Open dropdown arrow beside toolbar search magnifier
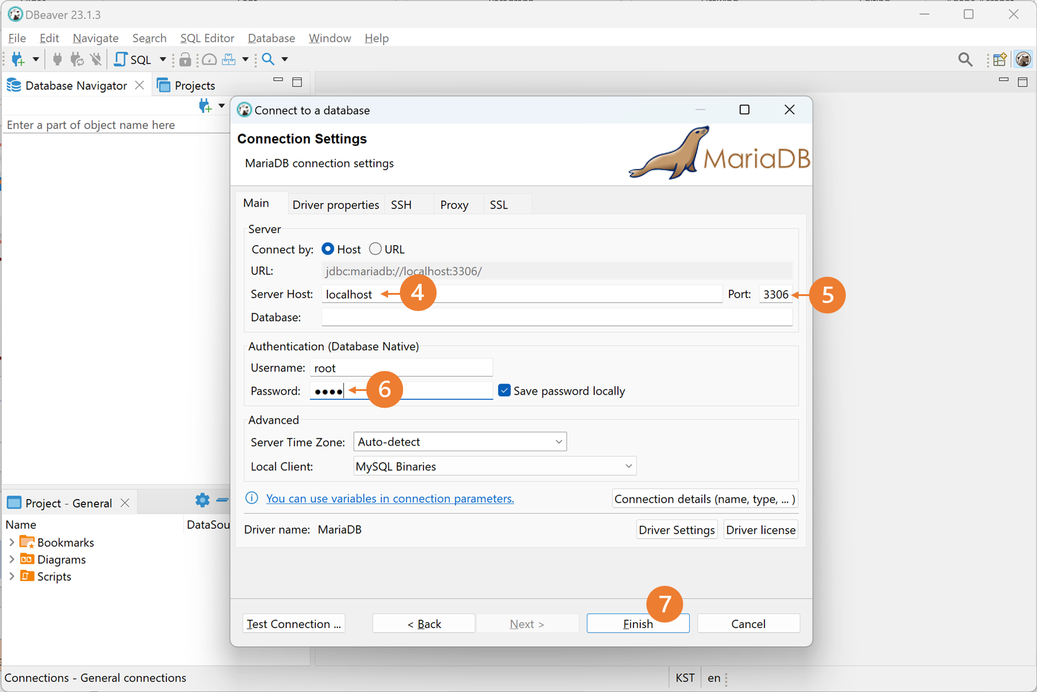The width and height of the screenshot is (1037, 692). [285, 59]
